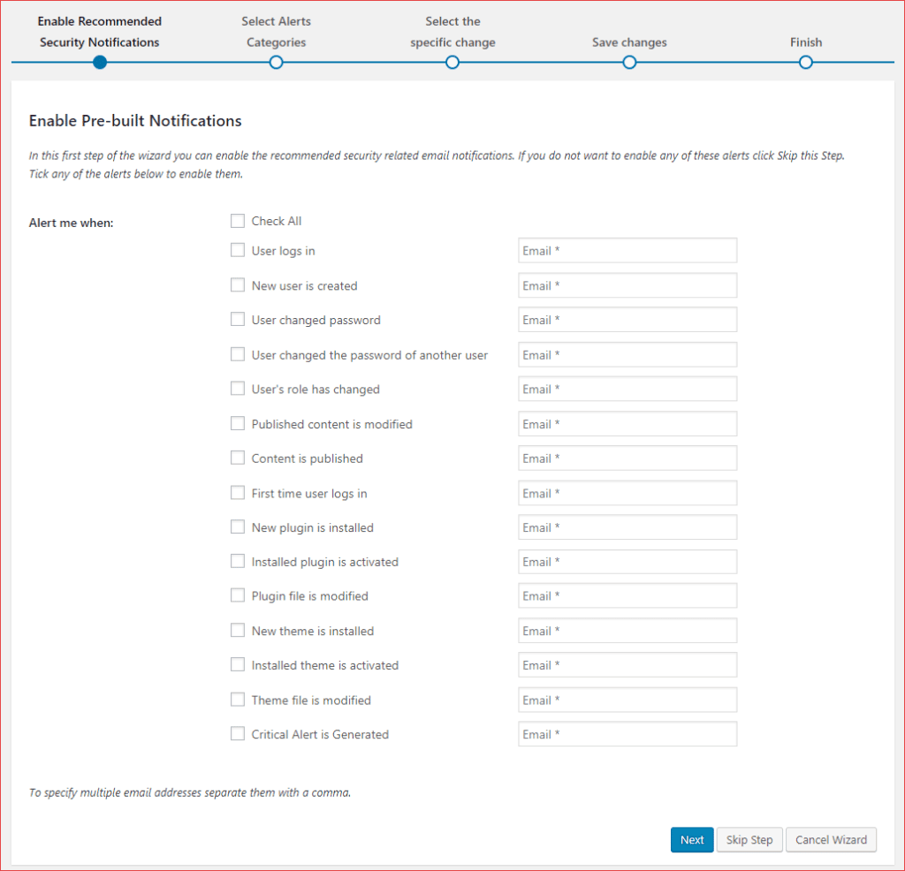This screenshot has width=905, height=871.
Task: Jump to the Select the specific change step
Action: click(x=452, y=62)
